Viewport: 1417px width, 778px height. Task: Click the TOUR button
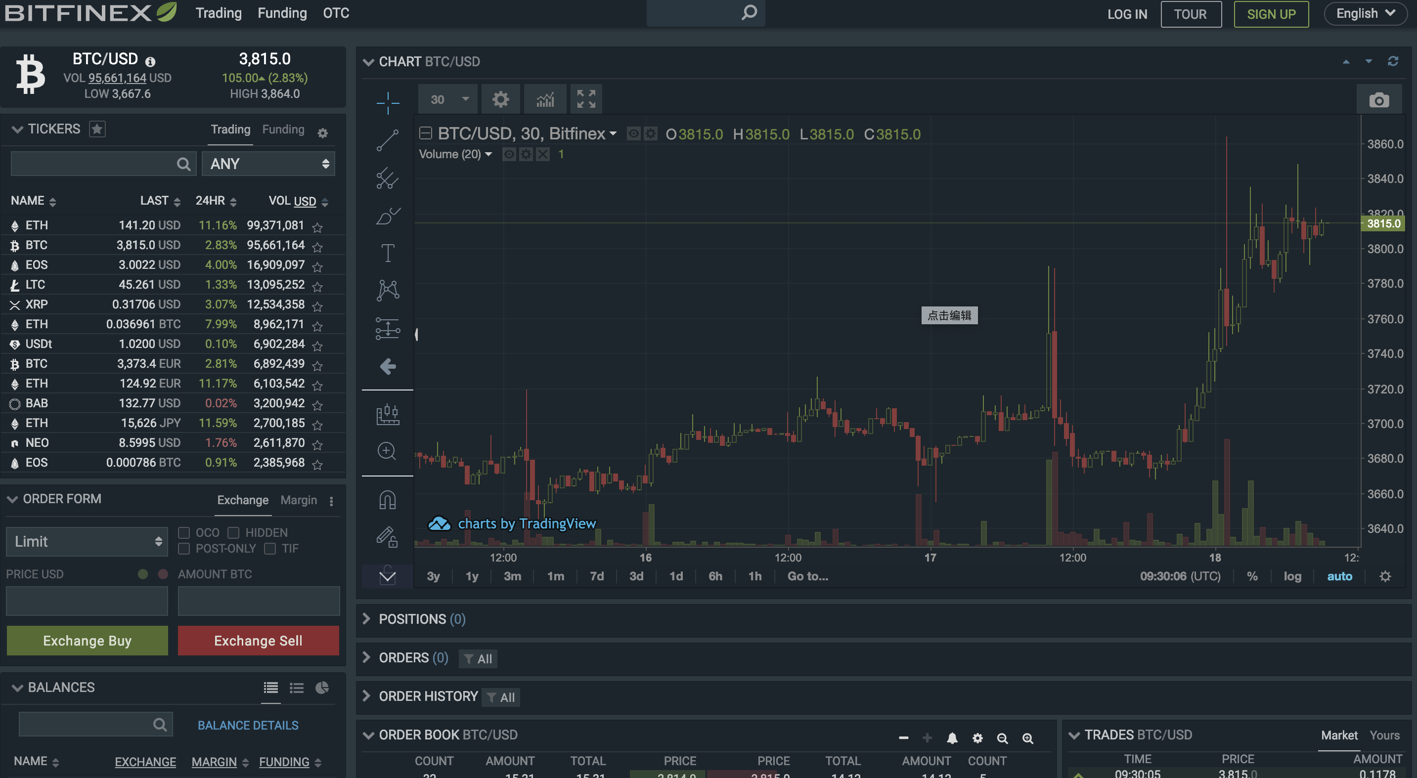pyautogui.click(x=1191, y=14)
